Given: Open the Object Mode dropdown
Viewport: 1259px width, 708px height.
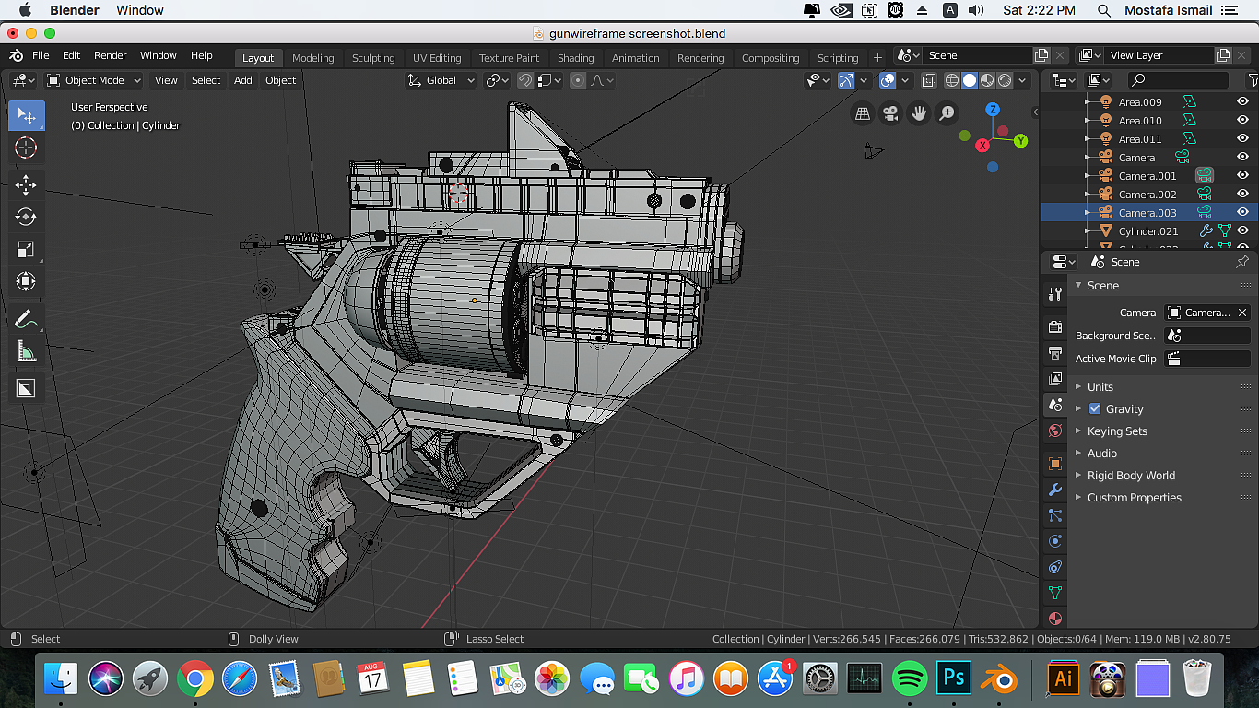Looking at the screenshot, I should pos(94,80).
